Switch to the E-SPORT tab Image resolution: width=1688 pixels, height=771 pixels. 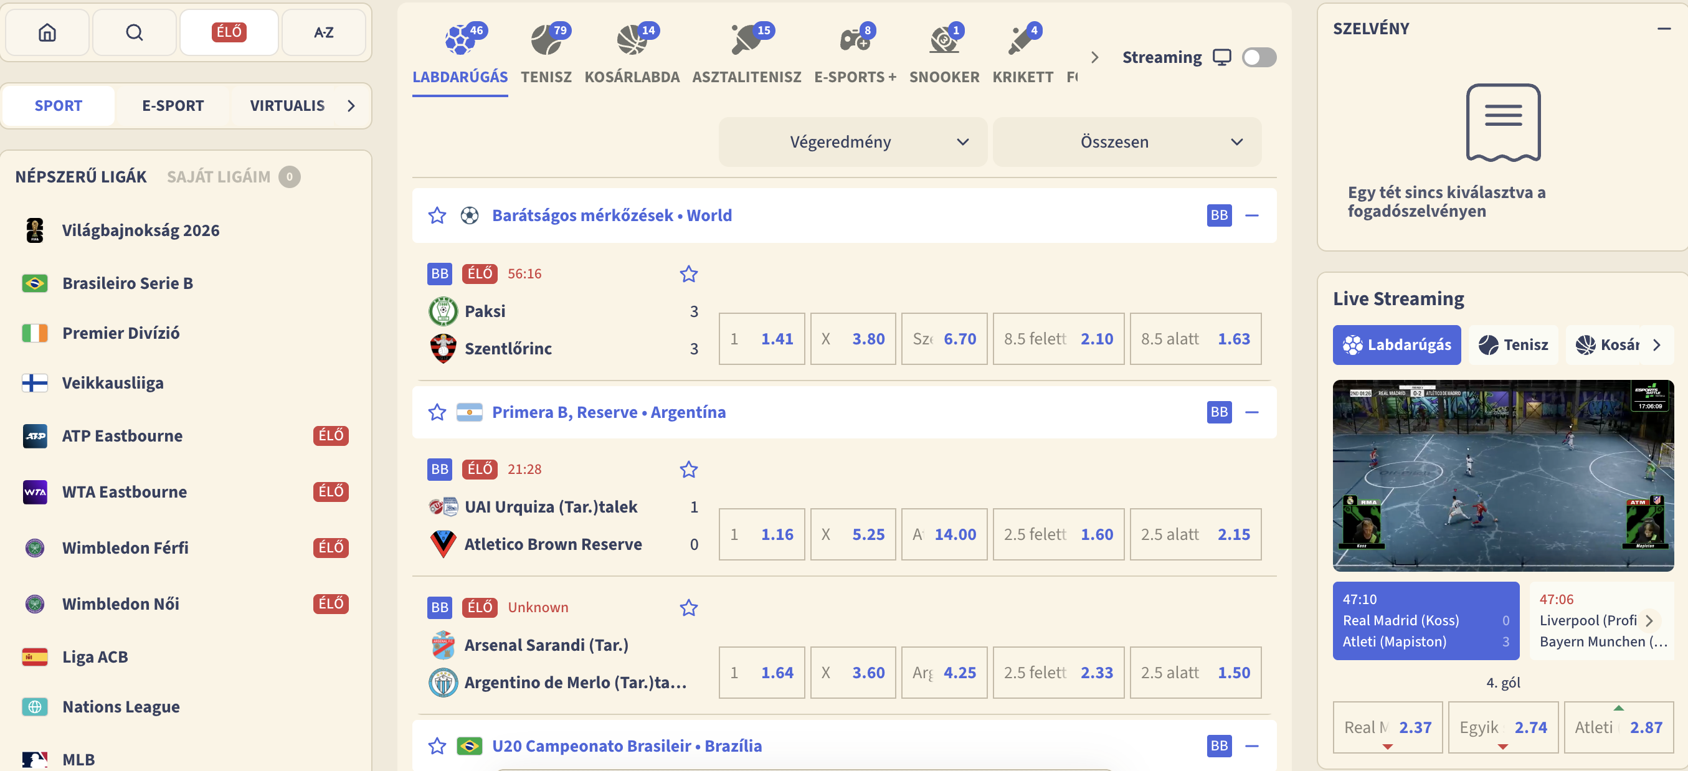pyautogui.click(x=173, y=105)
